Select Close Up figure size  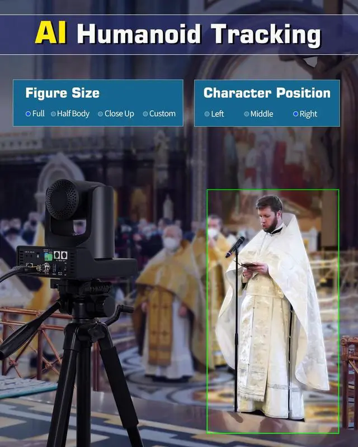point(101,113)
